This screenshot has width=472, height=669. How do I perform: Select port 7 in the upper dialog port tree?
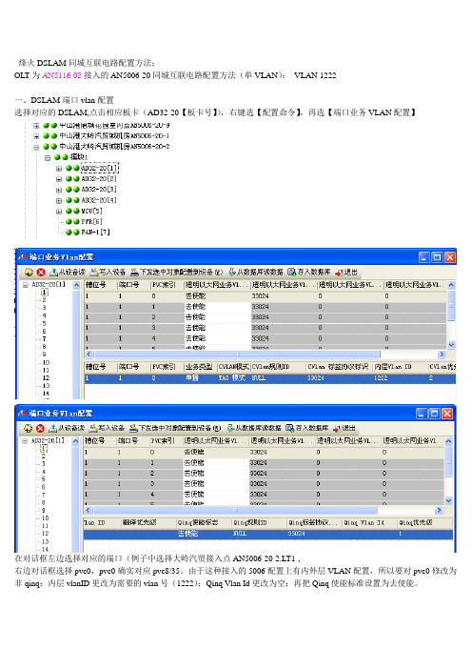(x=44, y=338)
